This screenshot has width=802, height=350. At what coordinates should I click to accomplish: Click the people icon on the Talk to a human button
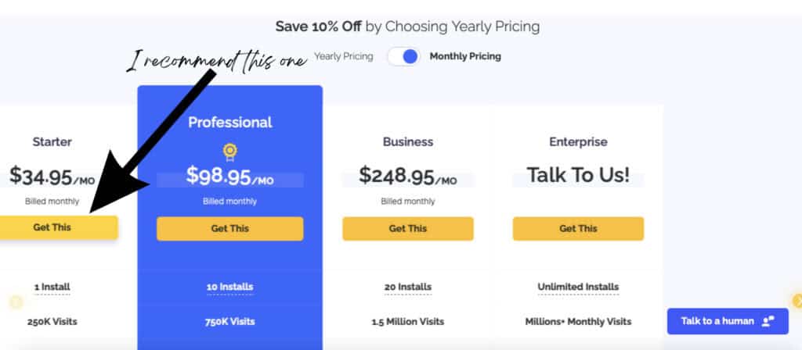tap(768, 321)
